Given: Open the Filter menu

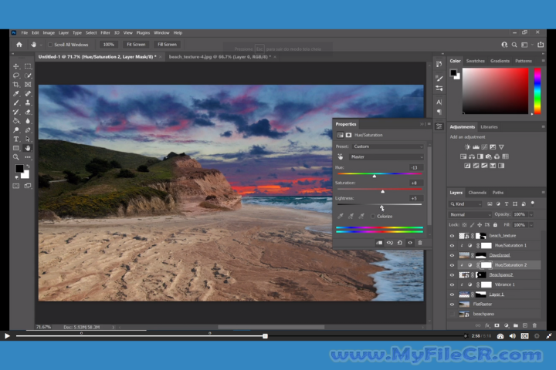Looking at the screenshot, I should [105, 32].
